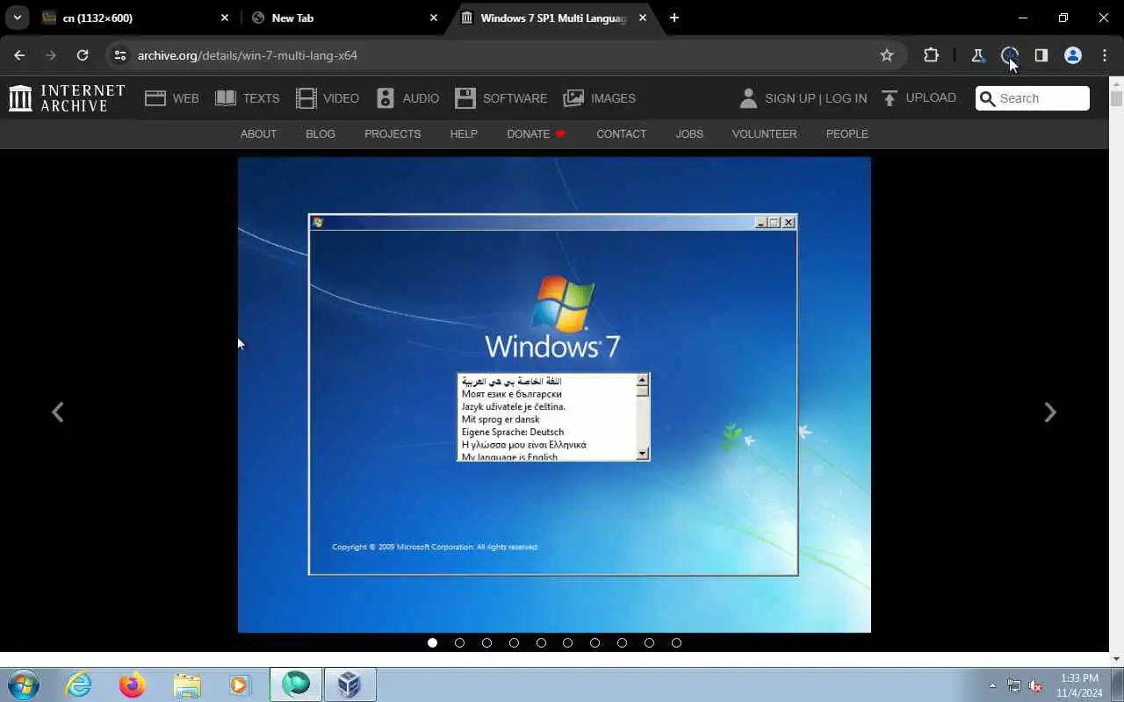Open the CONTACT link
Viewport: 1124px width, 702px height.
point(621,134)
